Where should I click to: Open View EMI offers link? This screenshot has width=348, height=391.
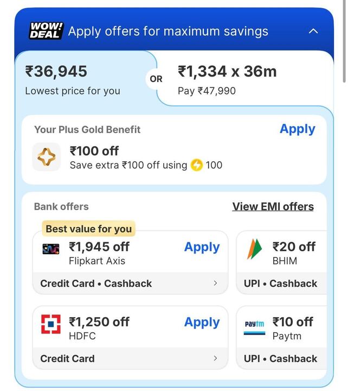coord(273,206)
